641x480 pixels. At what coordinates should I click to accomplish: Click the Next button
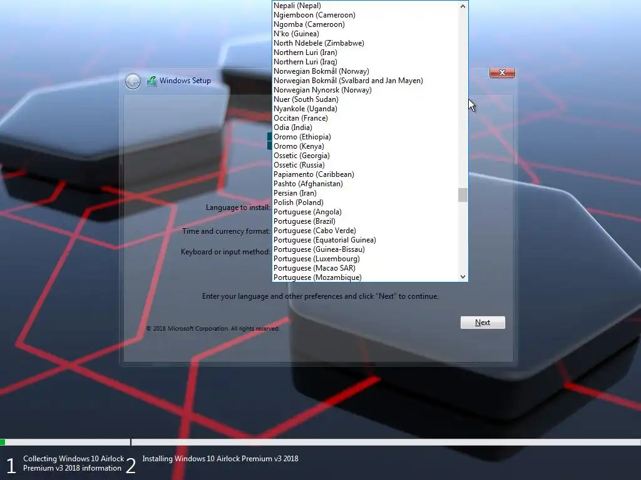coord(483,322)
